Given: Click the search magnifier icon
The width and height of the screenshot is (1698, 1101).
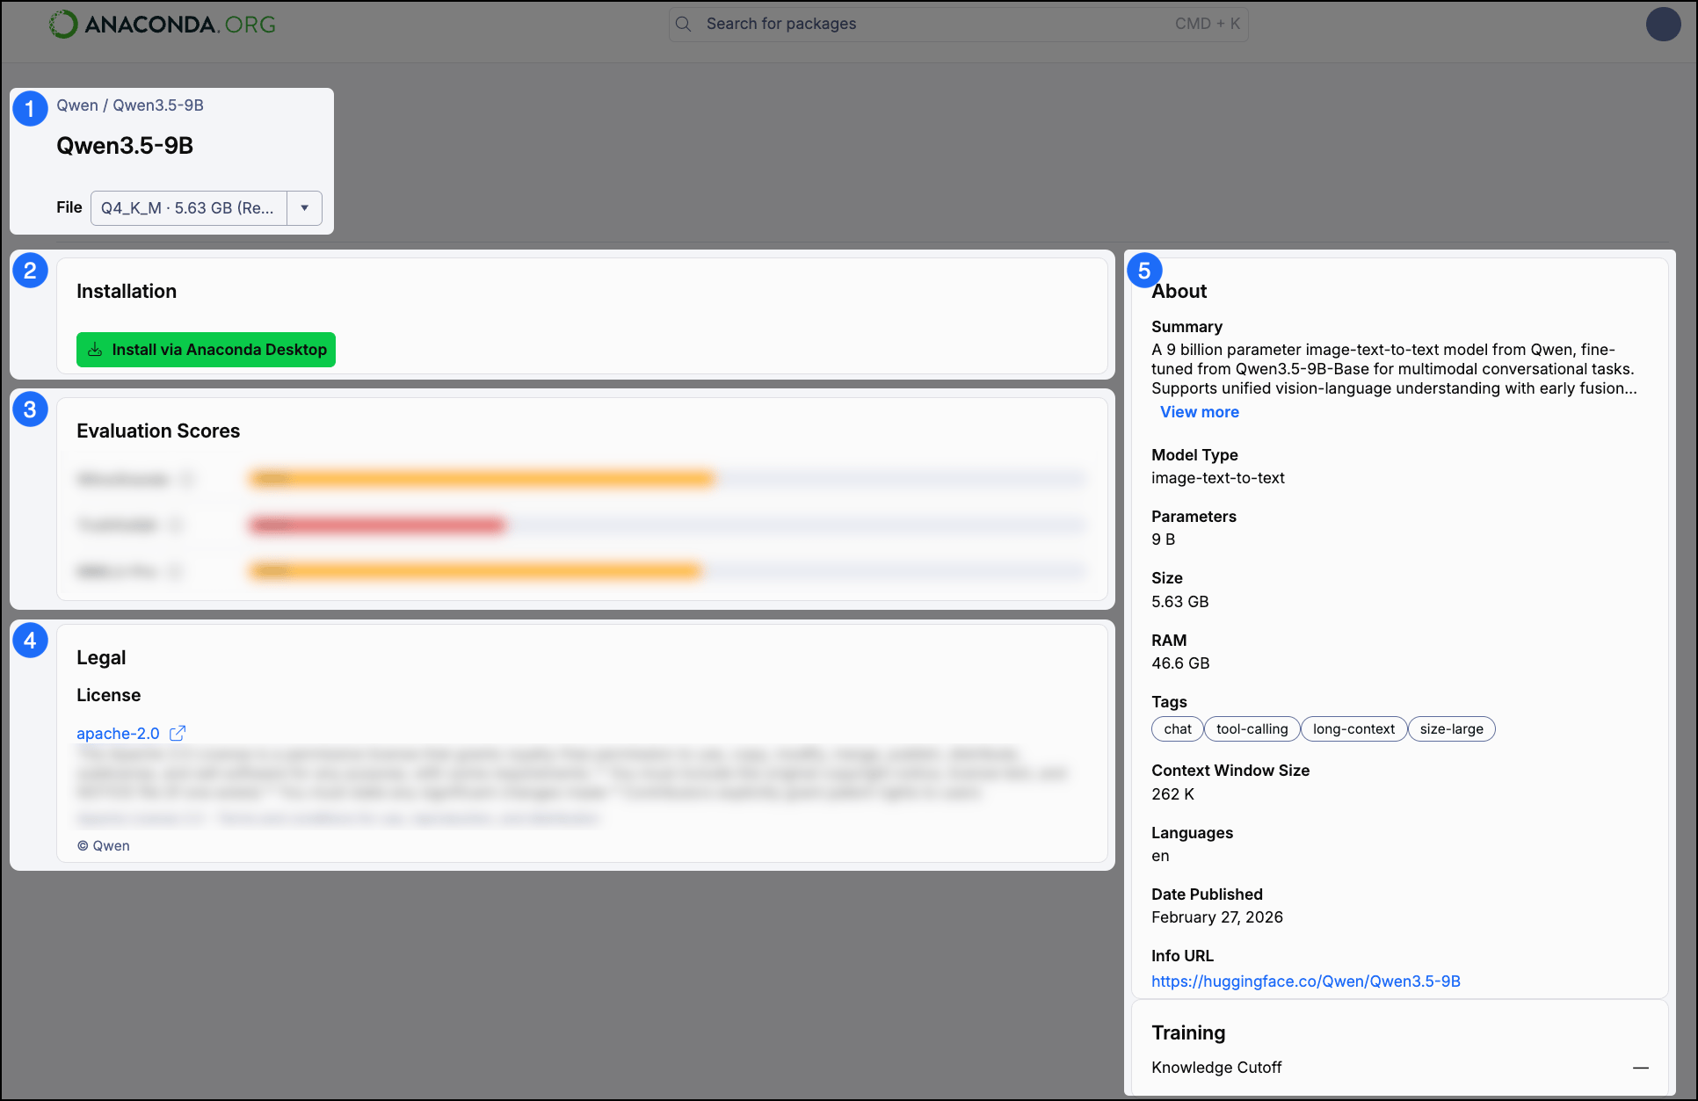Looking at the screenshot, I should [x=684, y=24].
